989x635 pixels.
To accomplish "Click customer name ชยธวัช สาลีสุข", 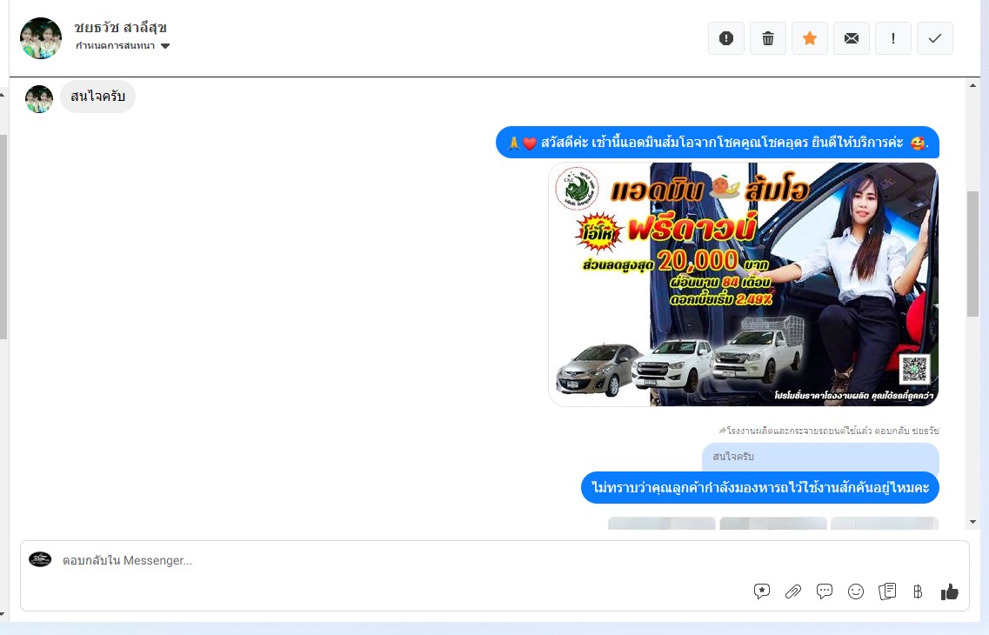I will pos(120,28).
